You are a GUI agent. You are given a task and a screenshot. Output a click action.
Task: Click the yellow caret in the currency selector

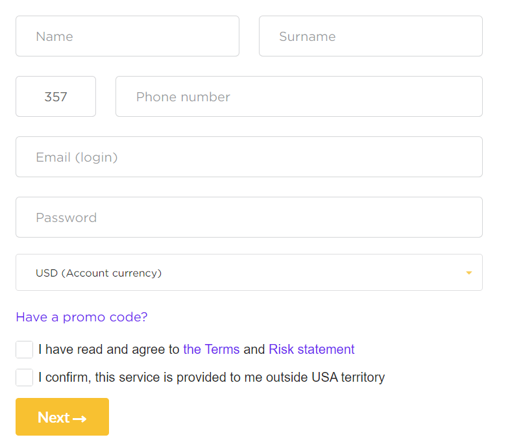pyautogui.click(x=468, y=273)
